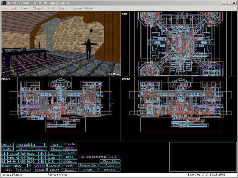Switch to the Filter tab
This screenshot has height=178, width=238.
(55, 170)
